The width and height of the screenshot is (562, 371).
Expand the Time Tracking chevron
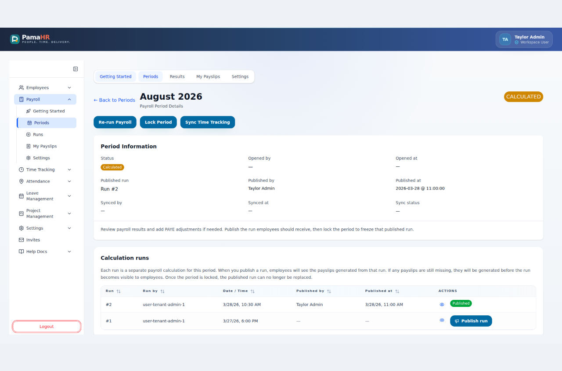[x=69, y=170]
